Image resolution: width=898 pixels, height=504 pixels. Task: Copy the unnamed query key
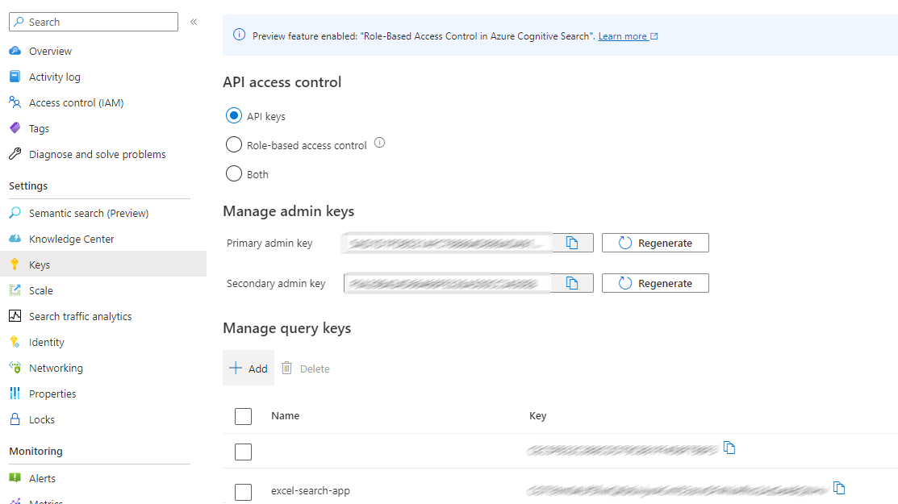tap(729, 448)
